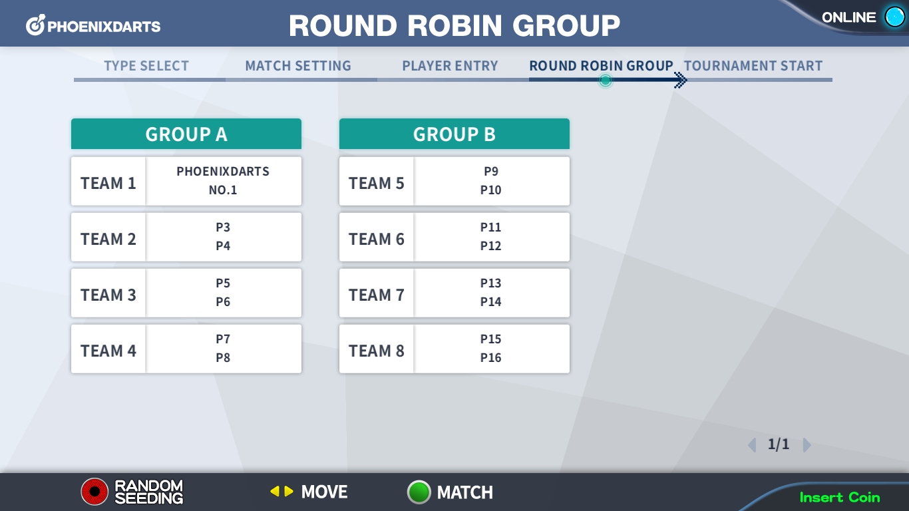Viewport: 909px width, 511px height.
Task: Open the Match Setting step
Action: point(298,66)
